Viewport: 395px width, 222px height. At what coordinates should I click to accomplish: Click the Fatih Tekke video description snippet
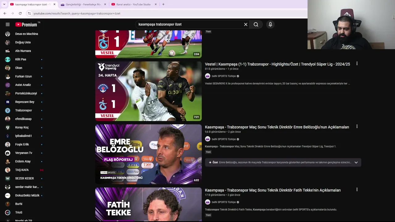pyautogui.click(x=271, y=210)
